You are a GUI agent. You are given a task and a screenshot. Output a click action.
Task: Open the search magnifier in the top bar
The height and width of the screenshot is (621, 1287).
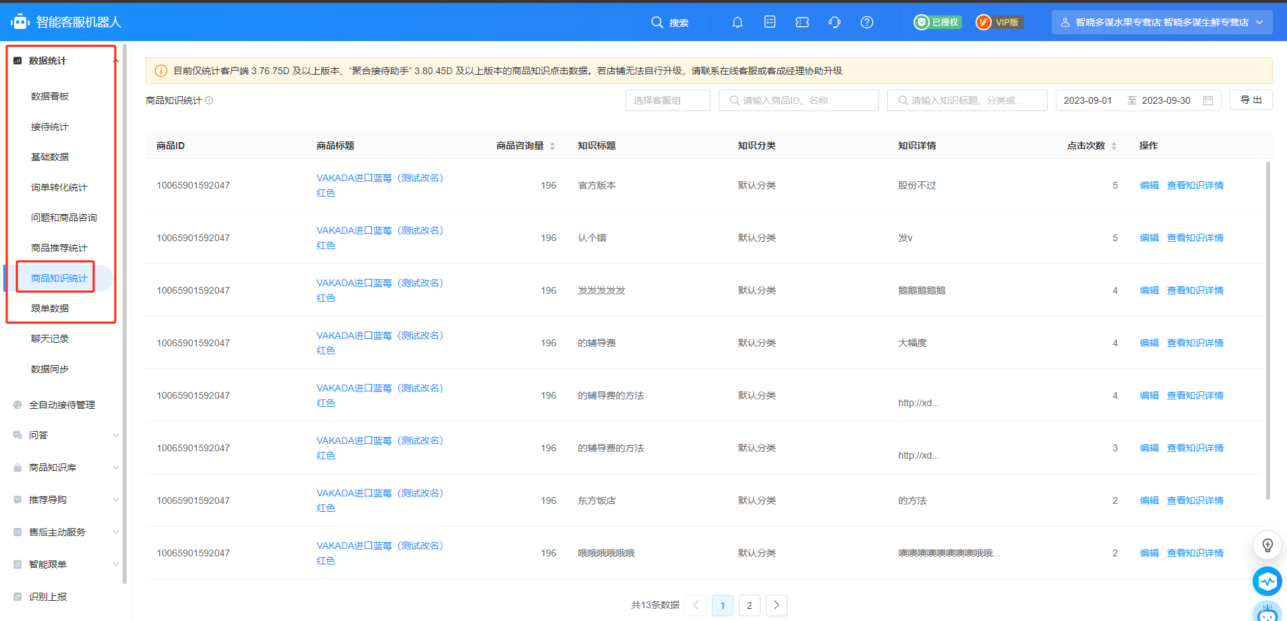(657, 22)
